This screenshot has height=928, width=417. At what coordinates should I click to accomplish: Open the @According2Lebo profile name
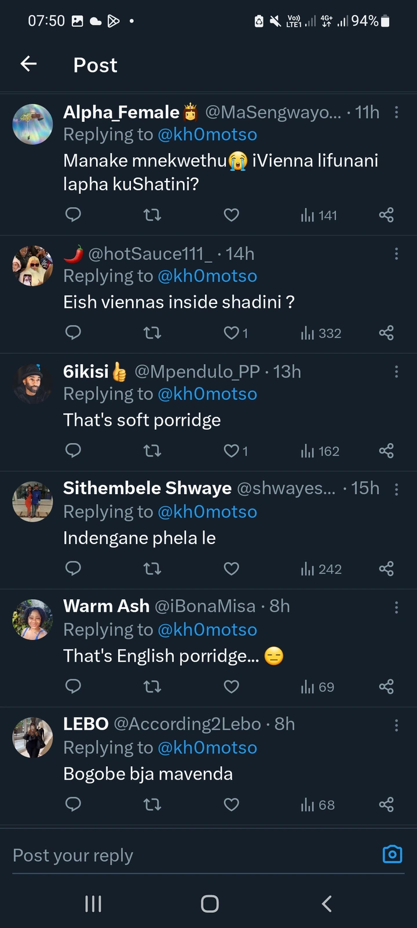click(187, 724)
